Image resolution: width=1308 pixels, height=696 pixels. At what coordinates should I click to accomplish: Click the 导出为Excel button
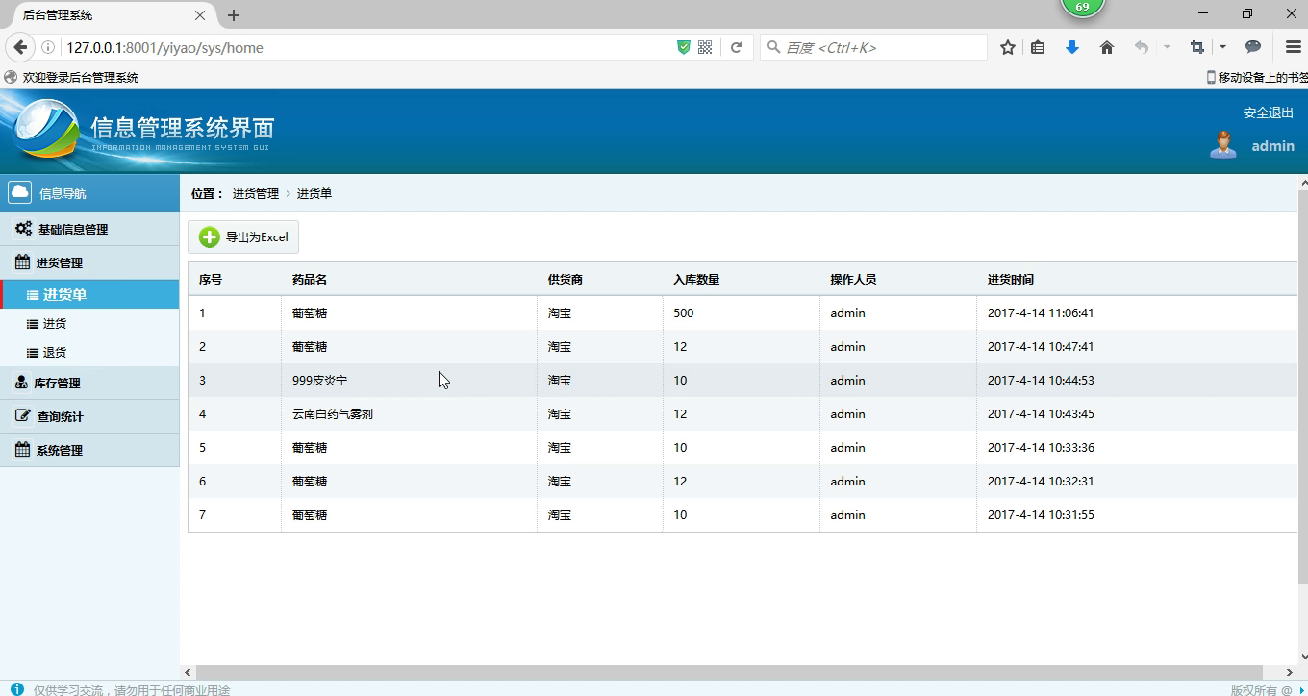click(243, 236)
